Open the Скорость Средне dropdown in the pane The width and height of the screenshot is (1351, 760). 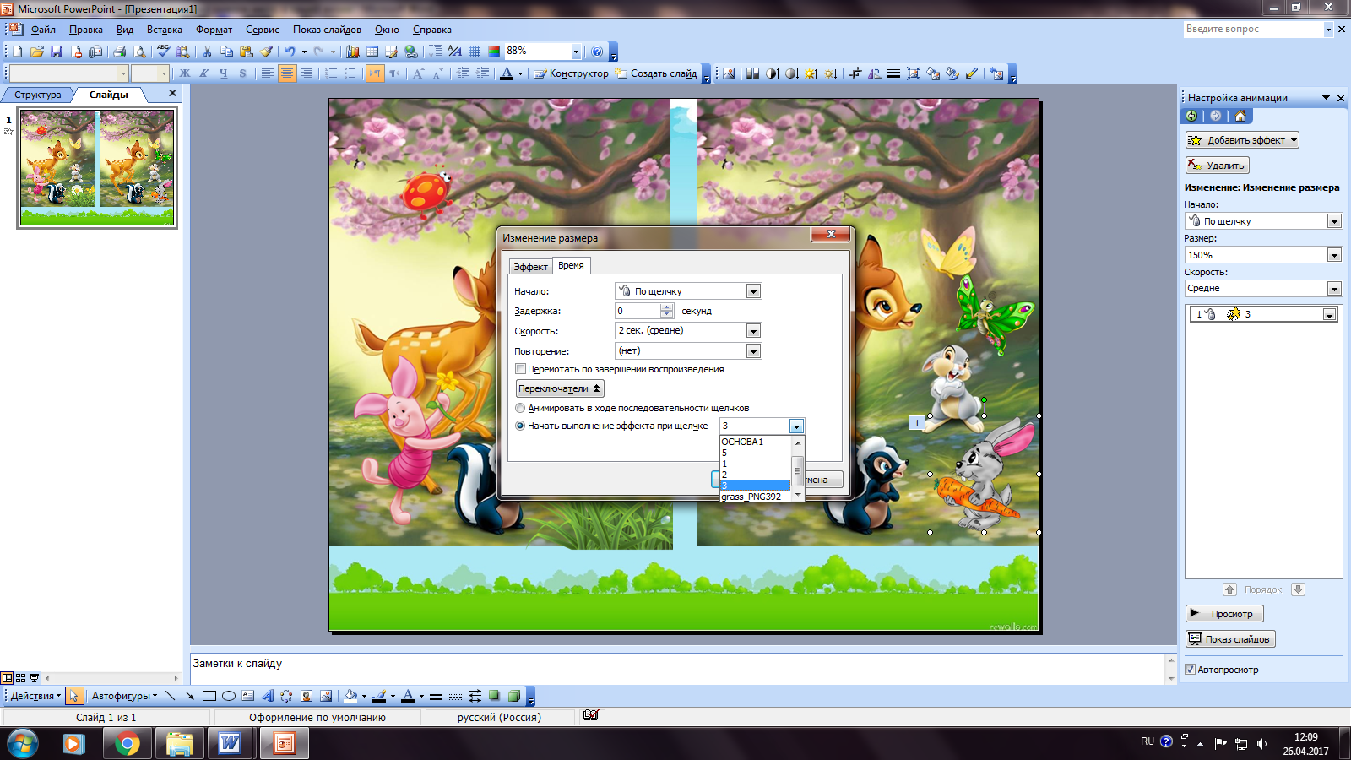click(x=1334, y=289)
